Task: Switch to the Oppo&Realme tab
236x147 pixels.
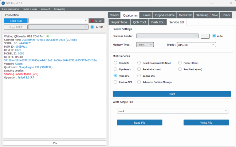Action: pyautogui.click(x=165, y=15)
